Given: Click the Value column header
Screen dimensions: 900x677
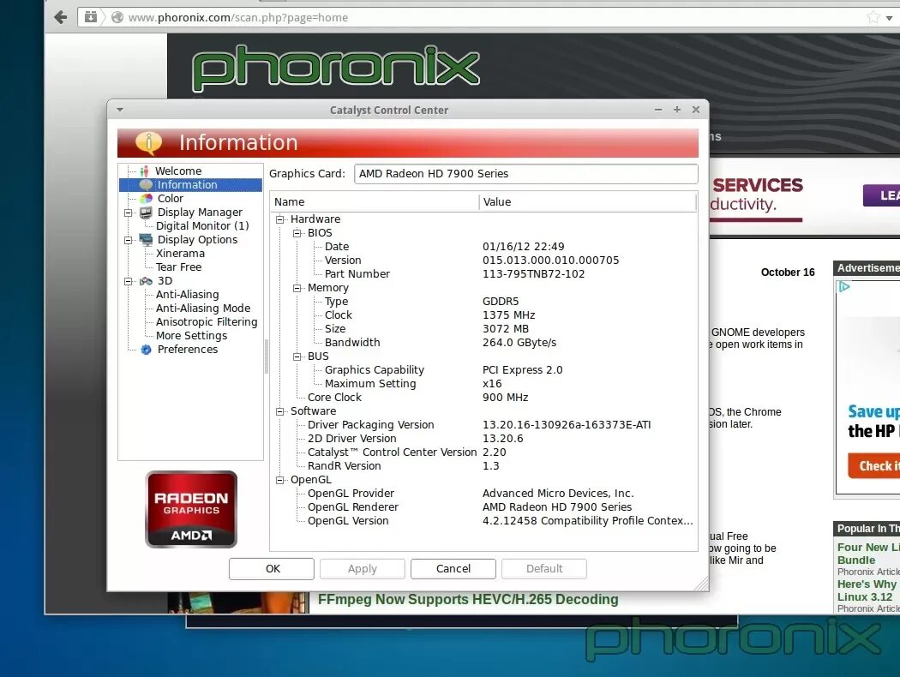Looking at the screenshot, I should (x=587, y=202).
